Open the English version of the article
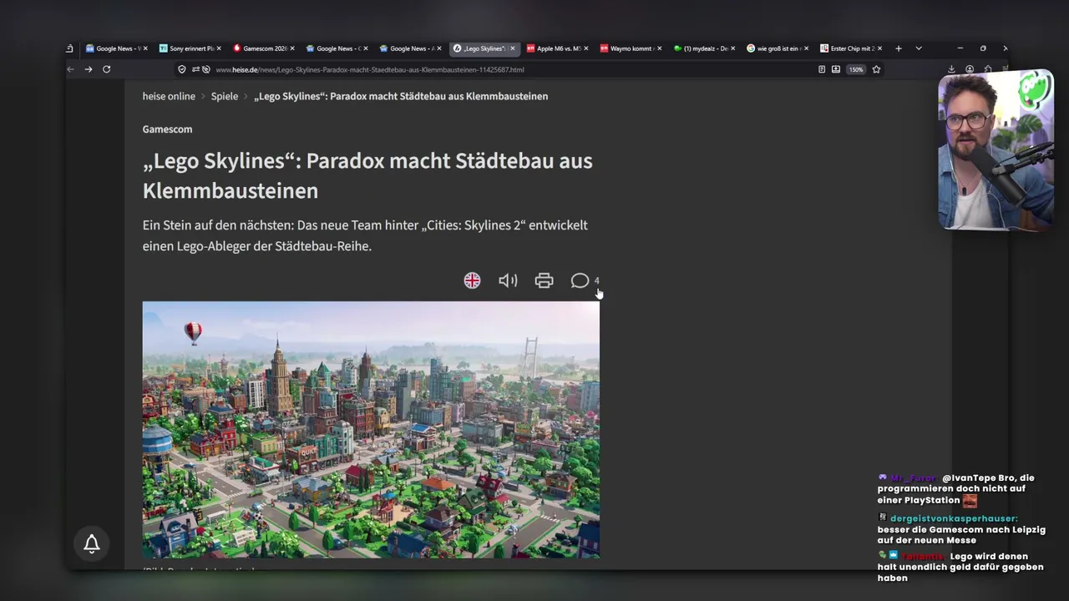This screenshot has height=601, width=1069. pyautogui.click(x=472, y=280)
